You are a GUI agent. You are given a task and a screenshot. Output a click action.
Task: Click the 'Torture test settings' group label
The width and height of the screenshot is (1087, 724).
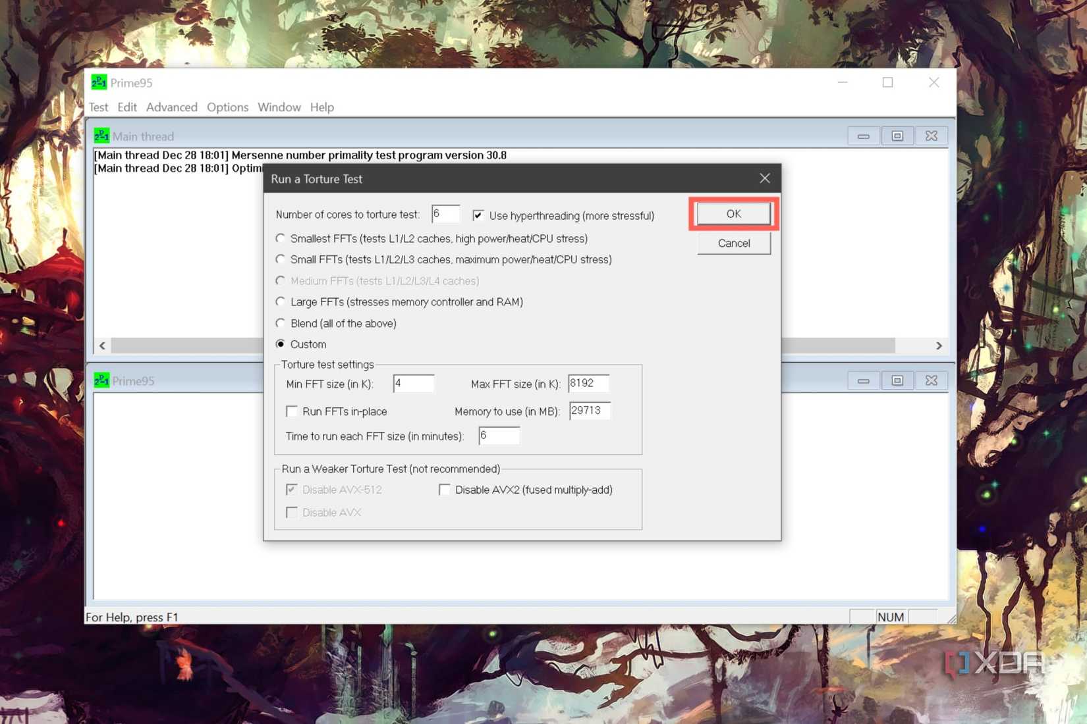coord(327,365)
